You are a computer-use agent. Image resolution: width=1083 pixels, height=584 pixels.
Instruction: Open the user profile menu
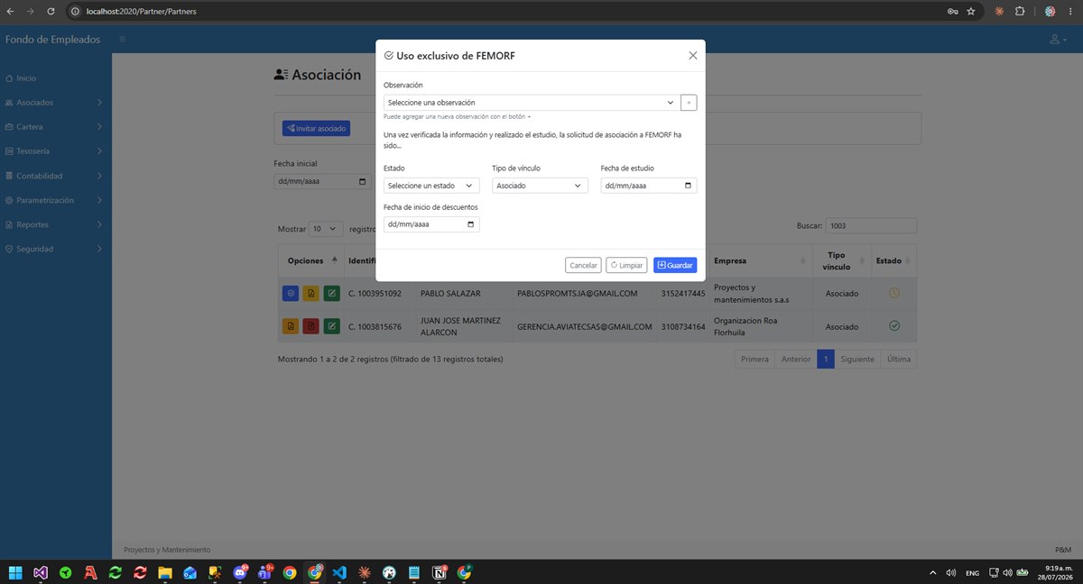coord(1057,40)
